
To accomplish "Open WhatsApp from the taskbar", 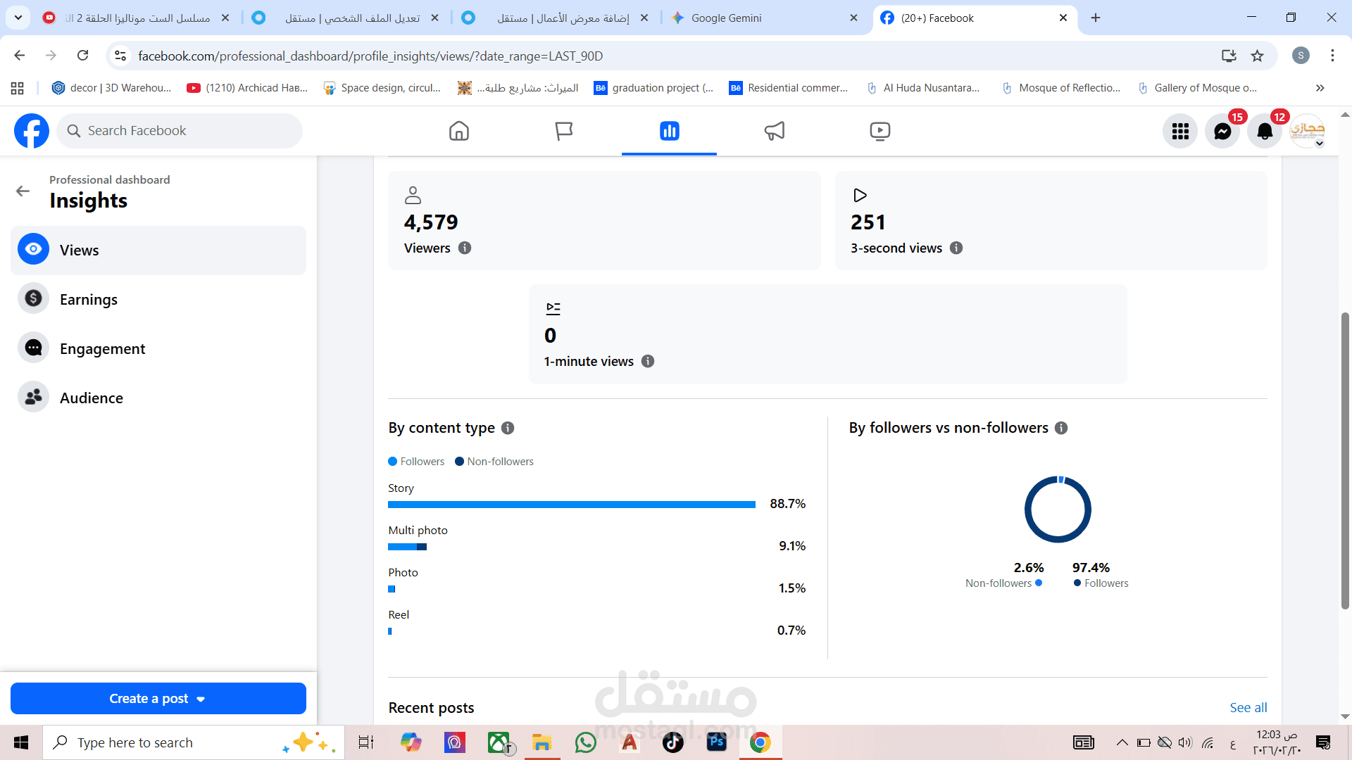I will [x=585, y=742].
